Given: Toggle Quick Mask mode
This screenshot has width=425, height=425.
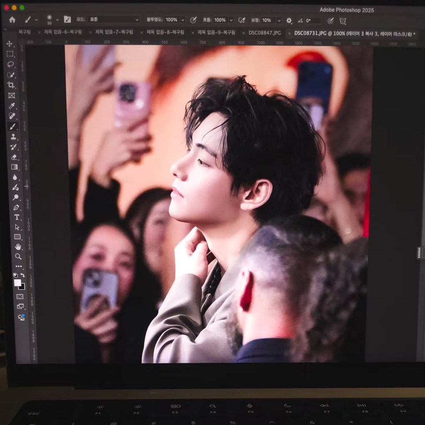Looking at the screenshot, I should pos(20,296).
